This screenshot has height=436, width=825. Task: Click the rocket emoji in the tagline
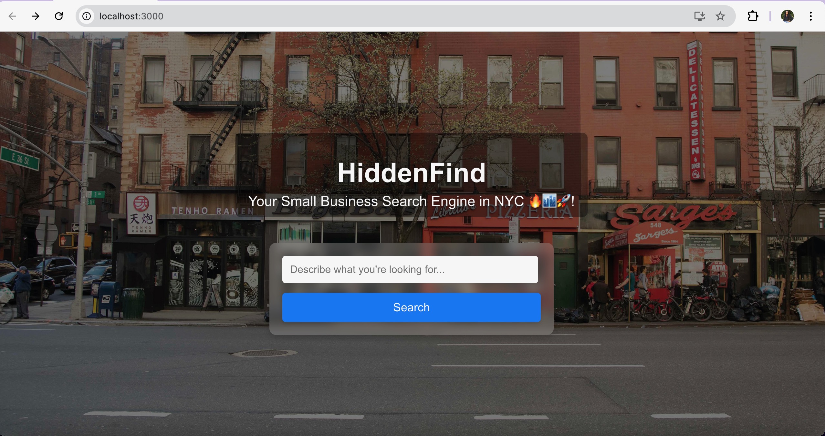(x=564, y=201)
